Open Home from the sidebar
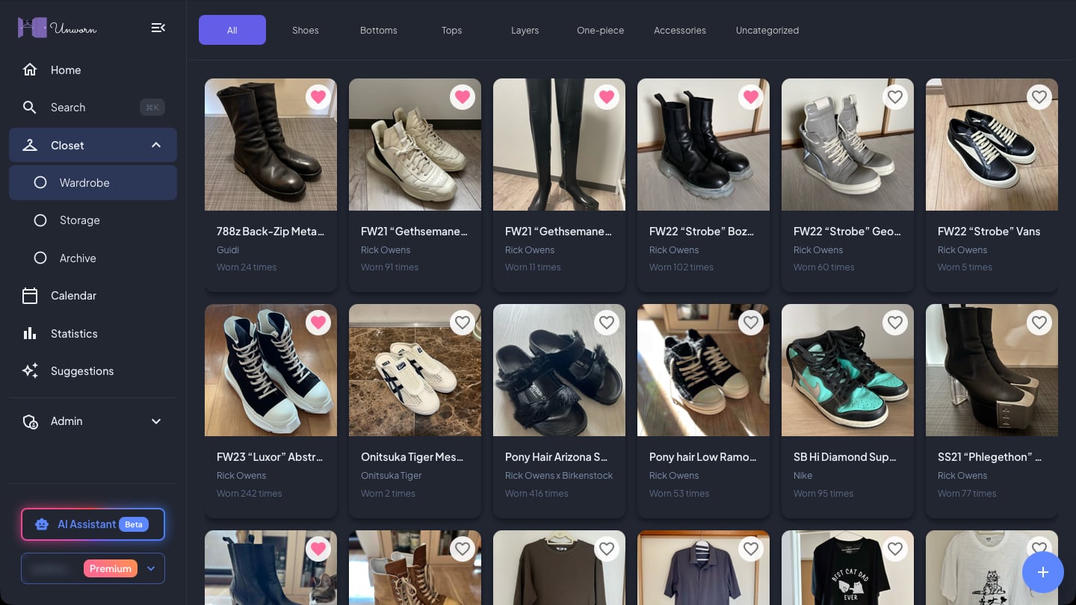This screenshot has width=1076, height=605. [93, 70]
